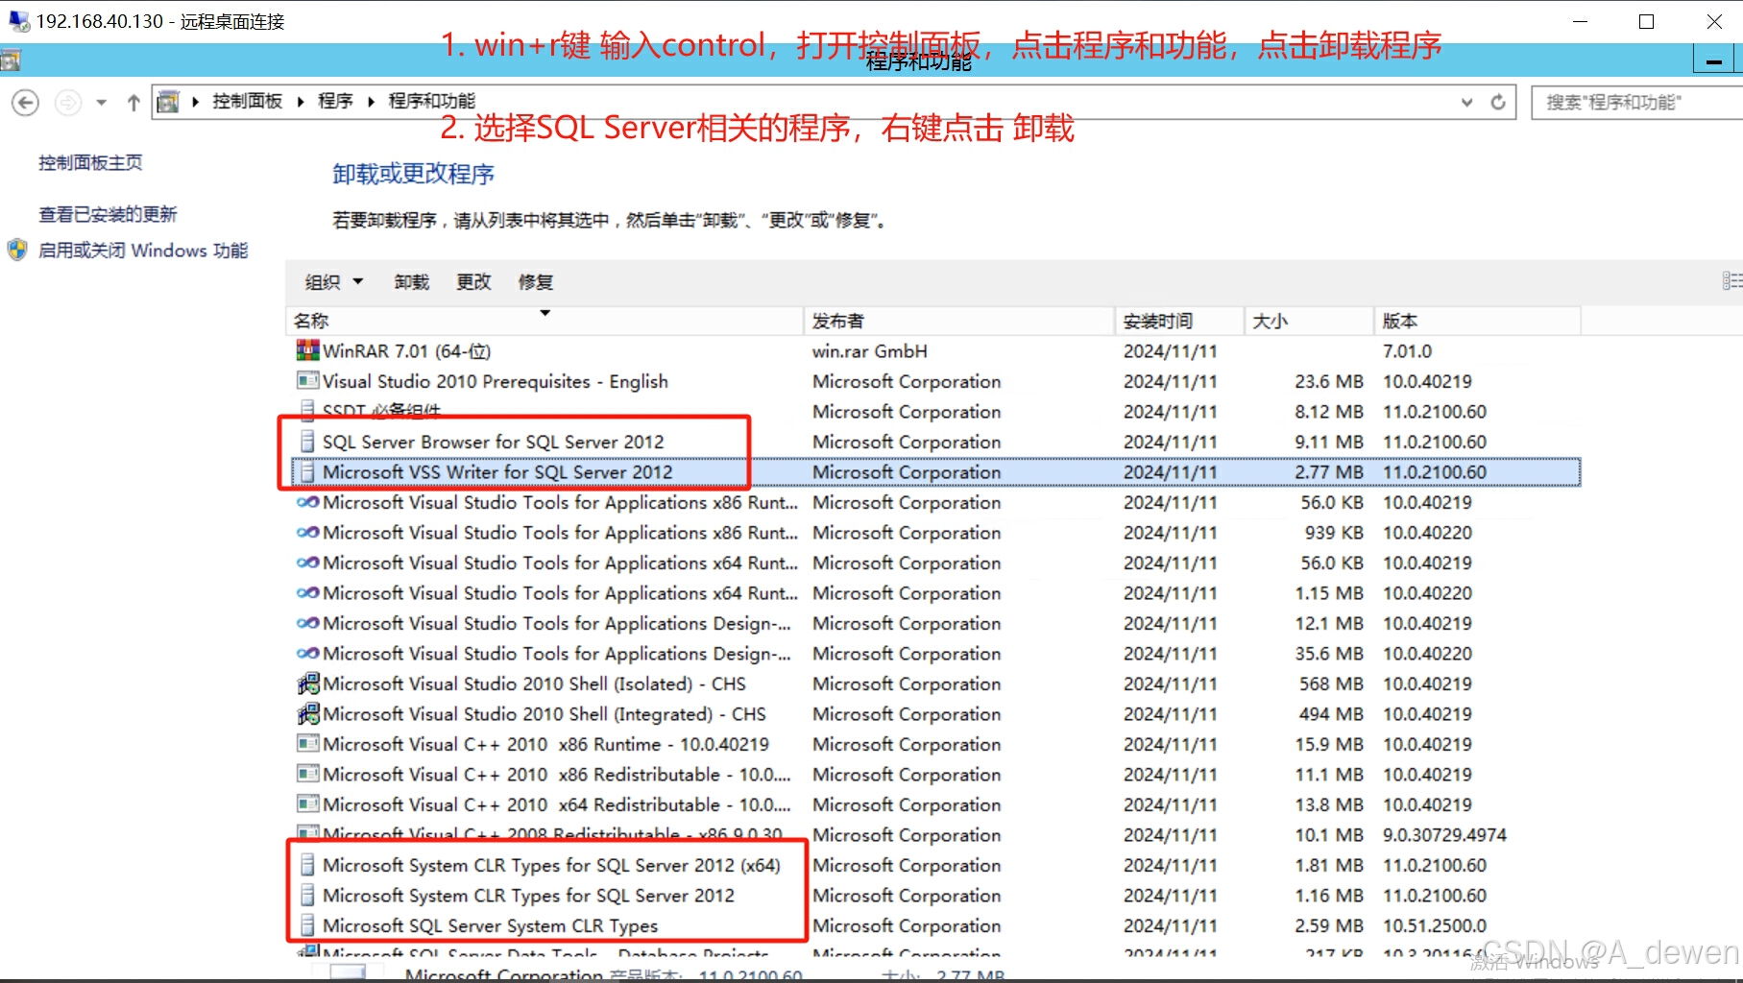Click 控制面板 breadcrumb in address bar
The image size is (1743, 983).
click(x=247, y=102)
